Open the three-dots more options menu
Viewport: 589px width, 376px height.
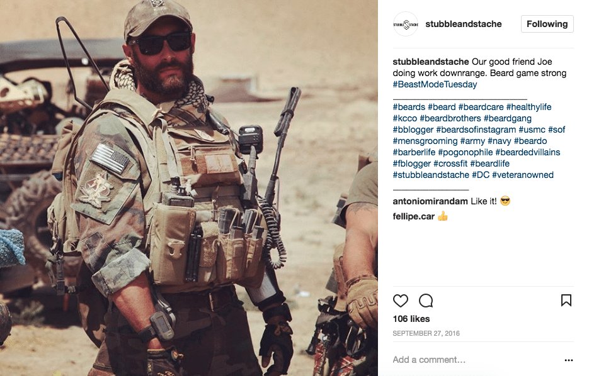(569, 360)
